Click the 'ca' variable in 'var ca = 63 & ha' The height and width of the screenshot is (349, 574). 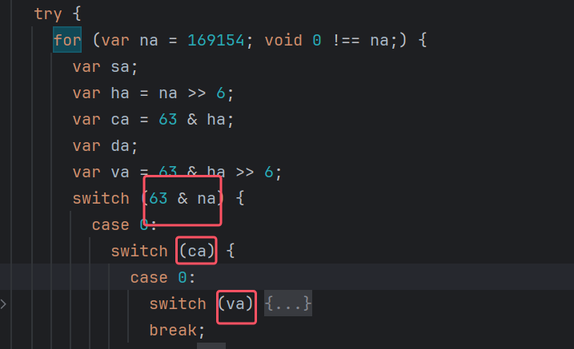[x=120, y=119]
